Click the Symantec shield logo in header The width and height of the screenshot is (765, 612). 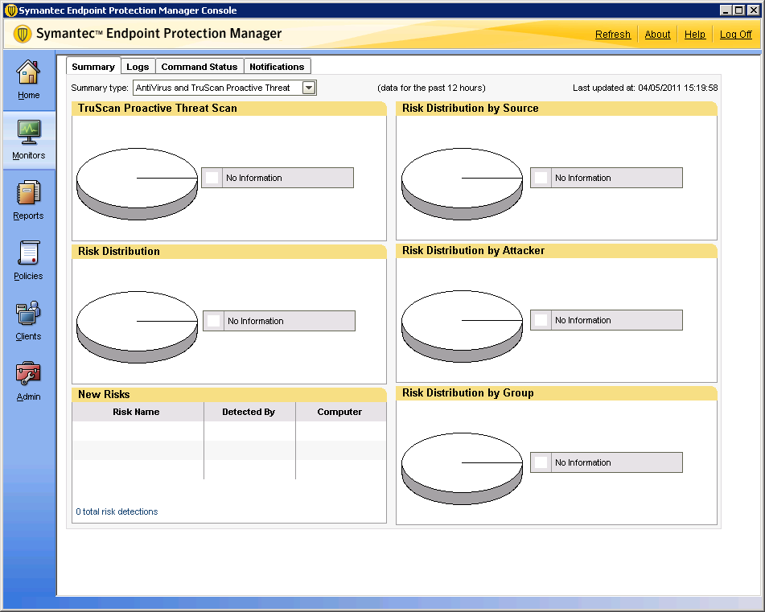(23, 35)
